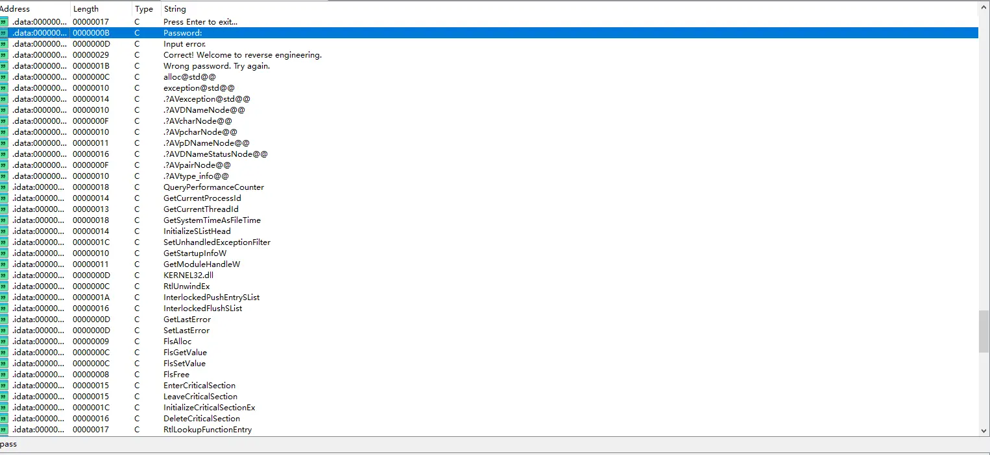Viewport: 990px width, 455px height.
Task: Select the 'SetLastError' string
Action: (187, 331)
